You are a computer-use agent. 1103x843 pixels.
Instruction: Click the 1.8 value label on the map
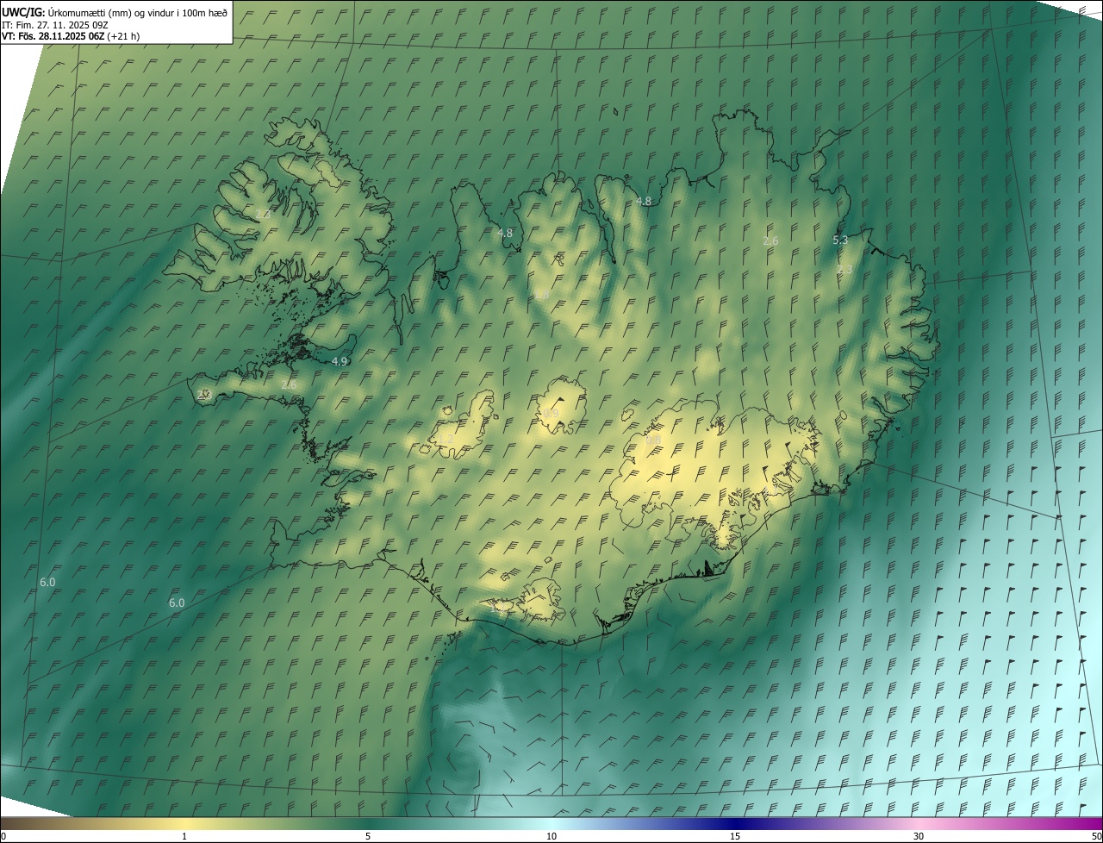pos(541,295)
